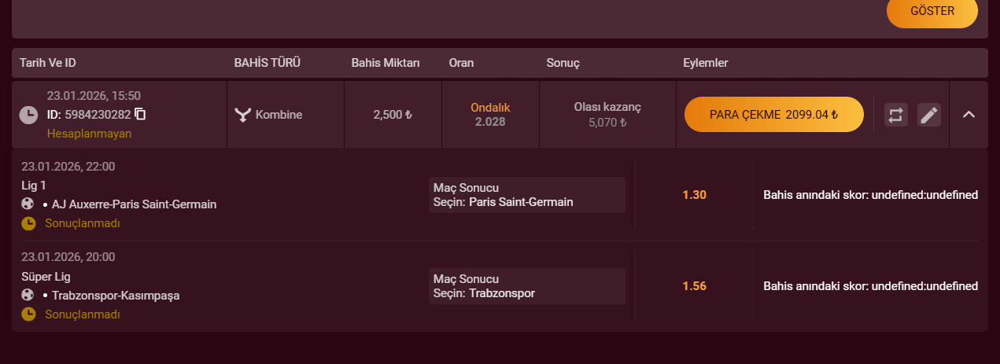Copy the bet ID 5984230282
The width and height of the screenshot is (1000, 364).
141,114
